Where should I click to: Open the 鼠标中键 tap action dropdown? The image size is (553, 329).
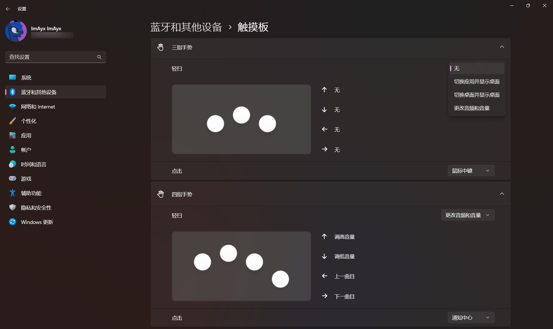[471, 171]
